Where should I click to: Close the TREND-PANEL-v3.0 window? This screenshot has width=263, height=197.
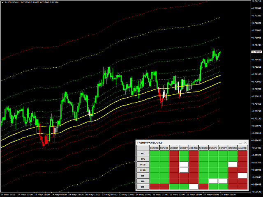245,142
